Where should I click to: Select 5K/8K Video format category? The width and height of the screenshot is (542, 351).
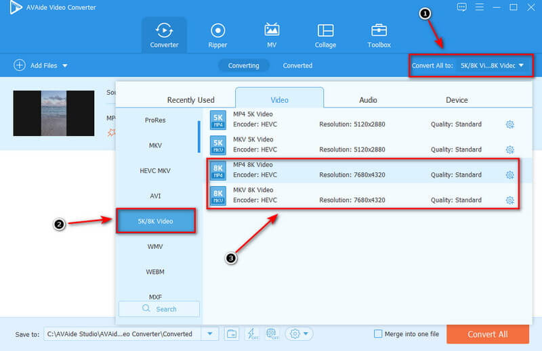tap(156, 221)
